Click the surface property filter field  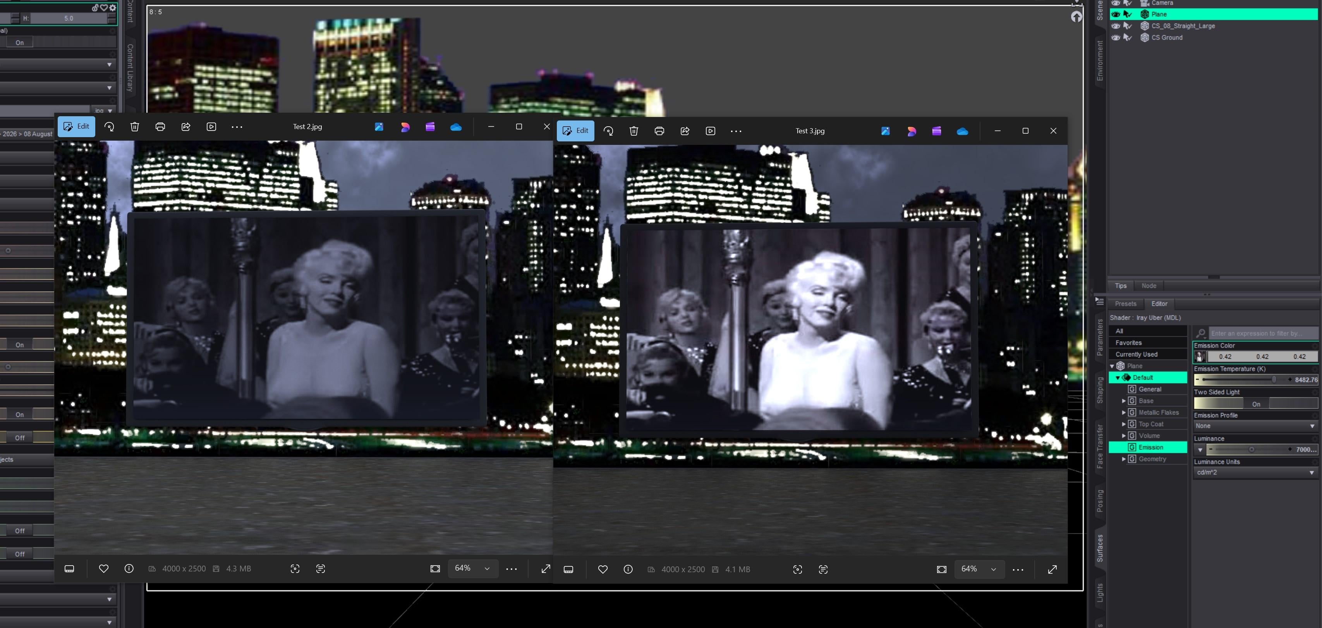tap(1263, 333)
